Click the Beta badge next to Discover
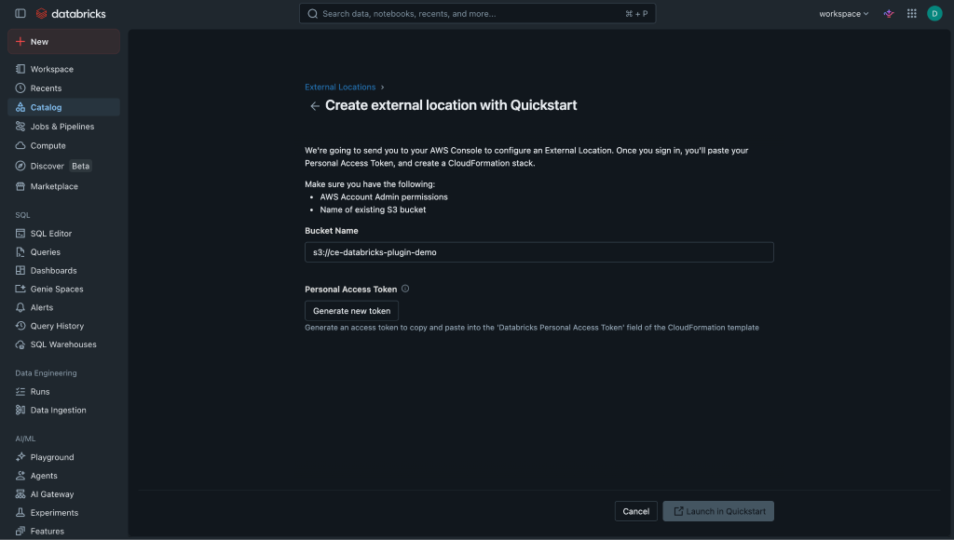Screen dimensions: 954x540 point(80,166)
